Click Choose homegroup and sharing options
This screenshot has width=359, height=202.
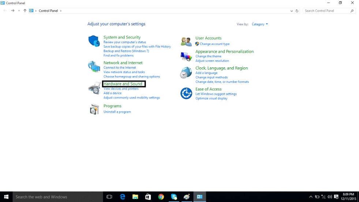(132, 76)
